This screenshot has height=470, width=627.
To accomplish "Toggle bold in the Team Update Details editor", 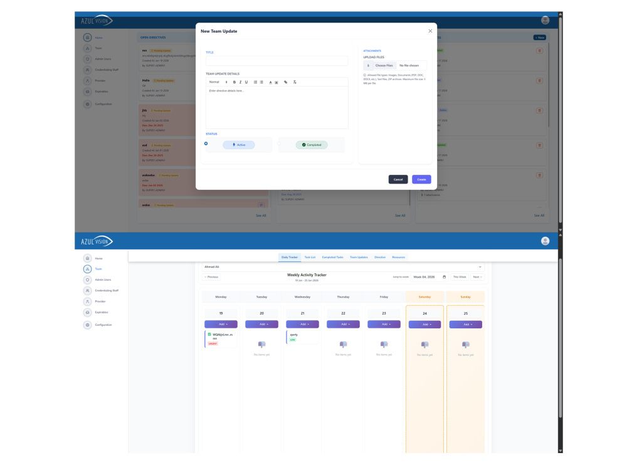I will [234, 82].
